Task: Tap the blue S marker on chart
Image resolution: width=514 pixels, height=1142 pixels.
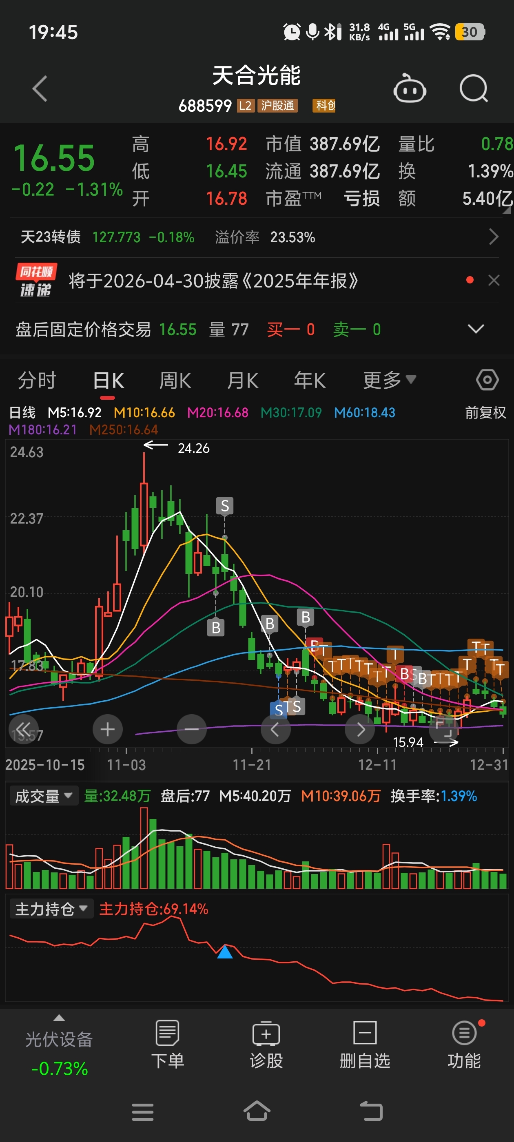Action: (x=278, y=710)
